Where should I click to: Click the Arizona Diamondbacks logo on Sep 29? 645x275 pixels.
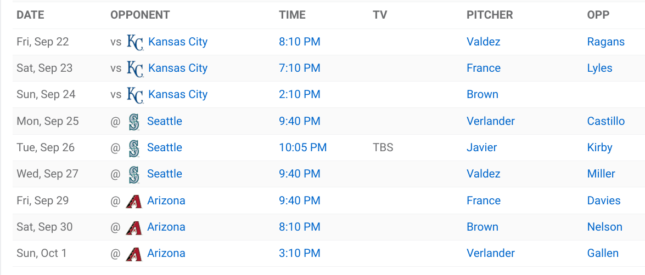[x=134, y=200]
